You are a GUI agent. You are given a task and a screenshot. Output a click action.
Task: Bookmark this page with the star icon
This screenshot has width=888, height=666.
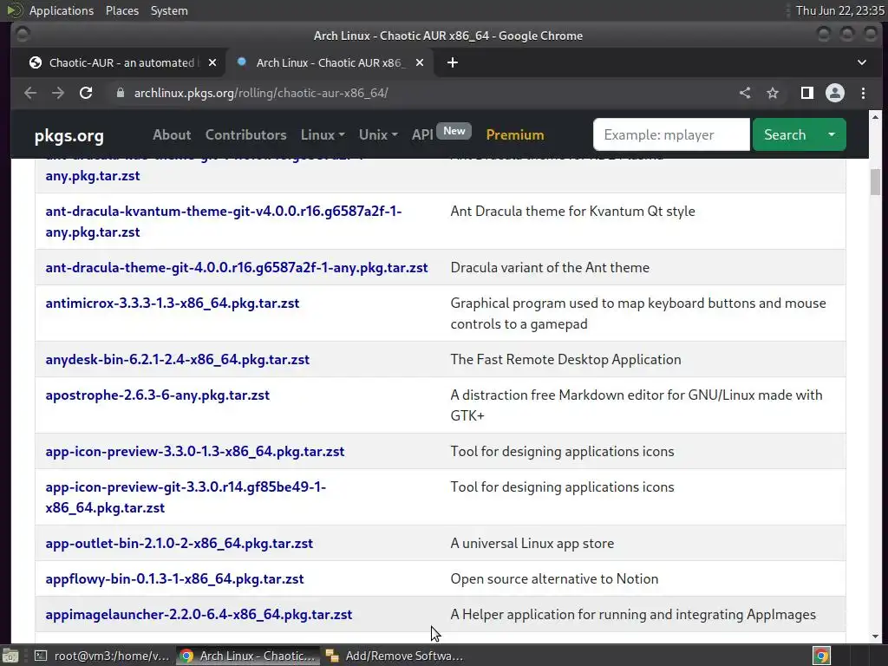(773, 93)
